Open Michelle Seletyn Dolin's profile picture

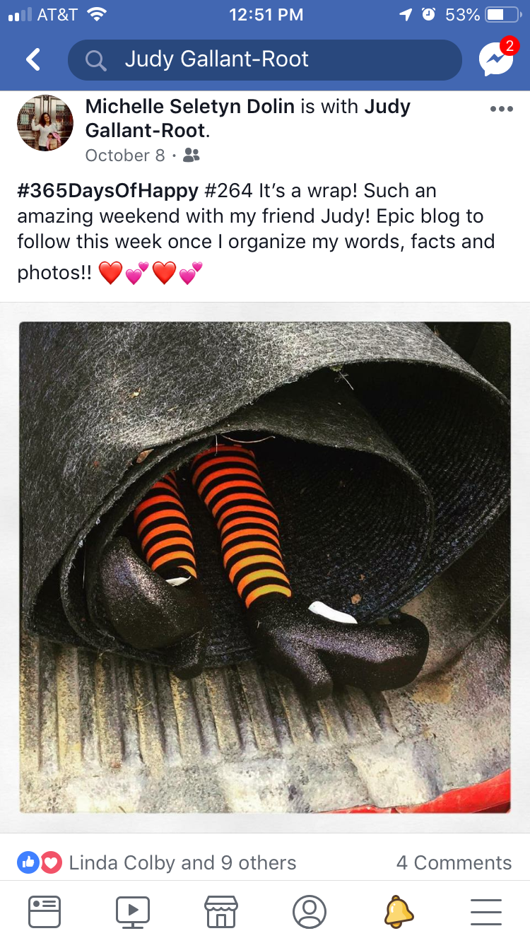pos(45,123)
